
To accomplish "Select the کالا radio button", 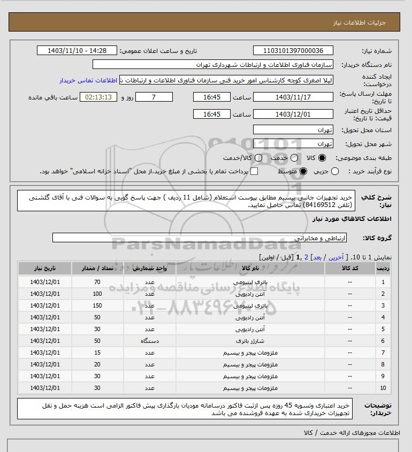I will click(322, 158).
